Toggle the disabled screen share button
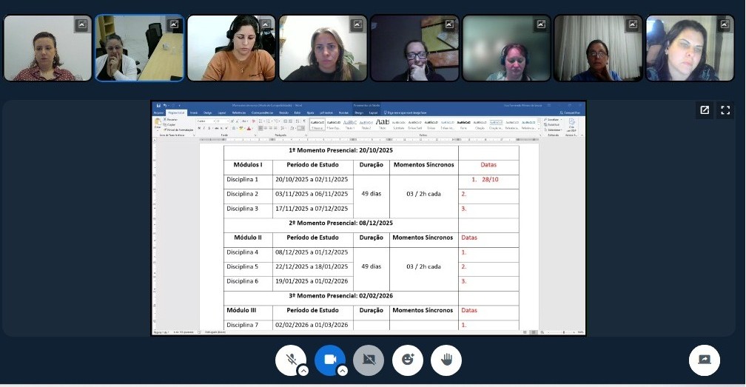The height and width of the screenshot is (387, 746). (369, 360)
